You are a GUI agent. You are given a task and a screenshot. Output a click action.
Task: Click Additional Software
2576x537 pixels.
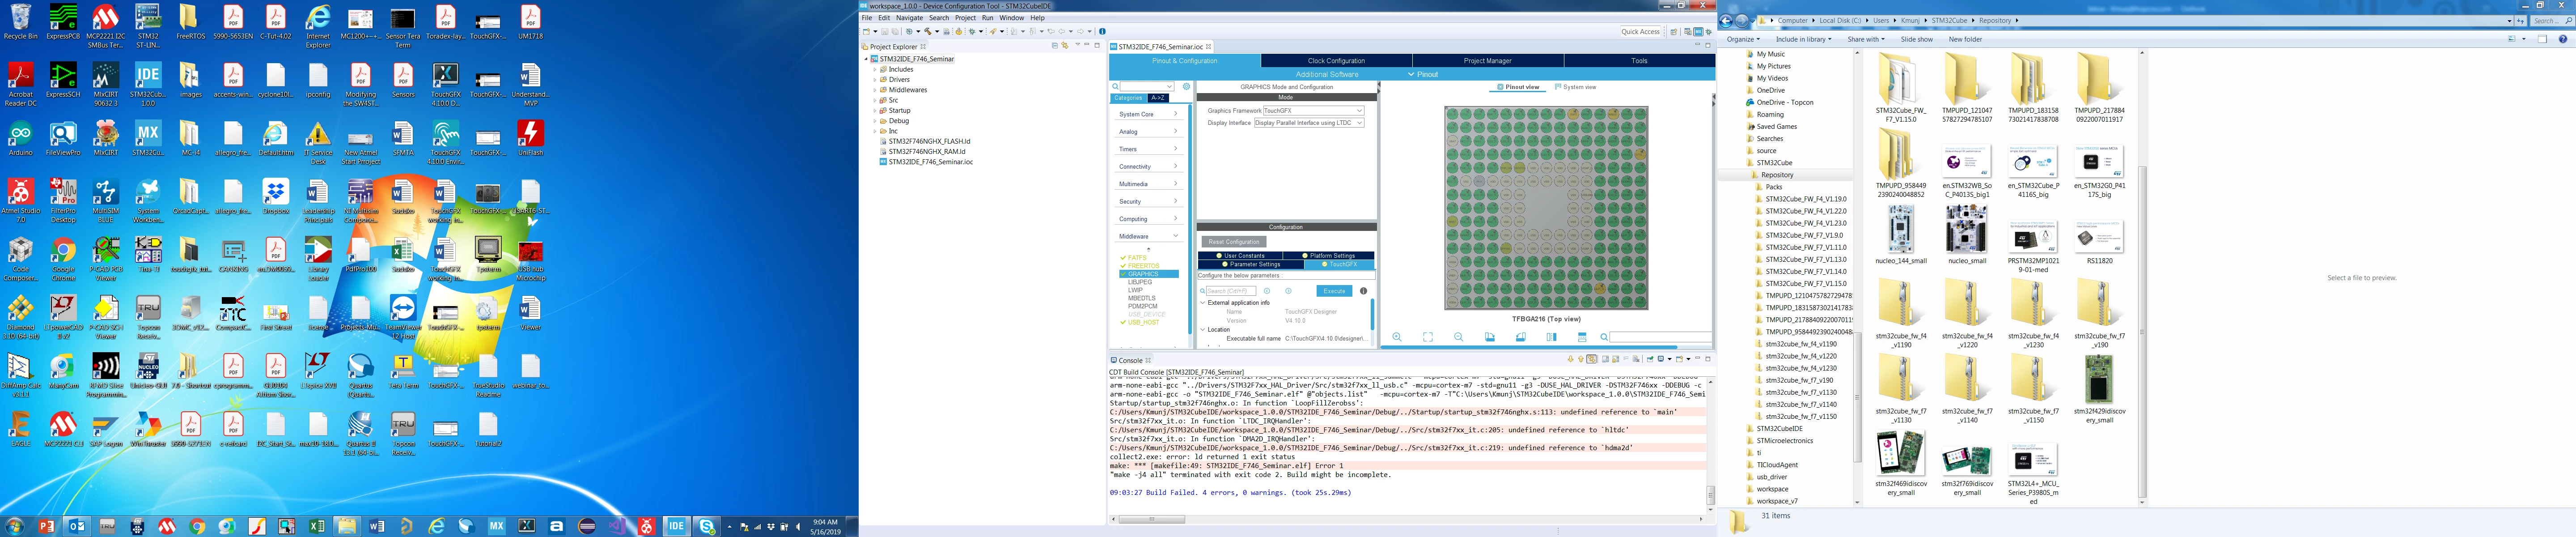[1326, 74]
